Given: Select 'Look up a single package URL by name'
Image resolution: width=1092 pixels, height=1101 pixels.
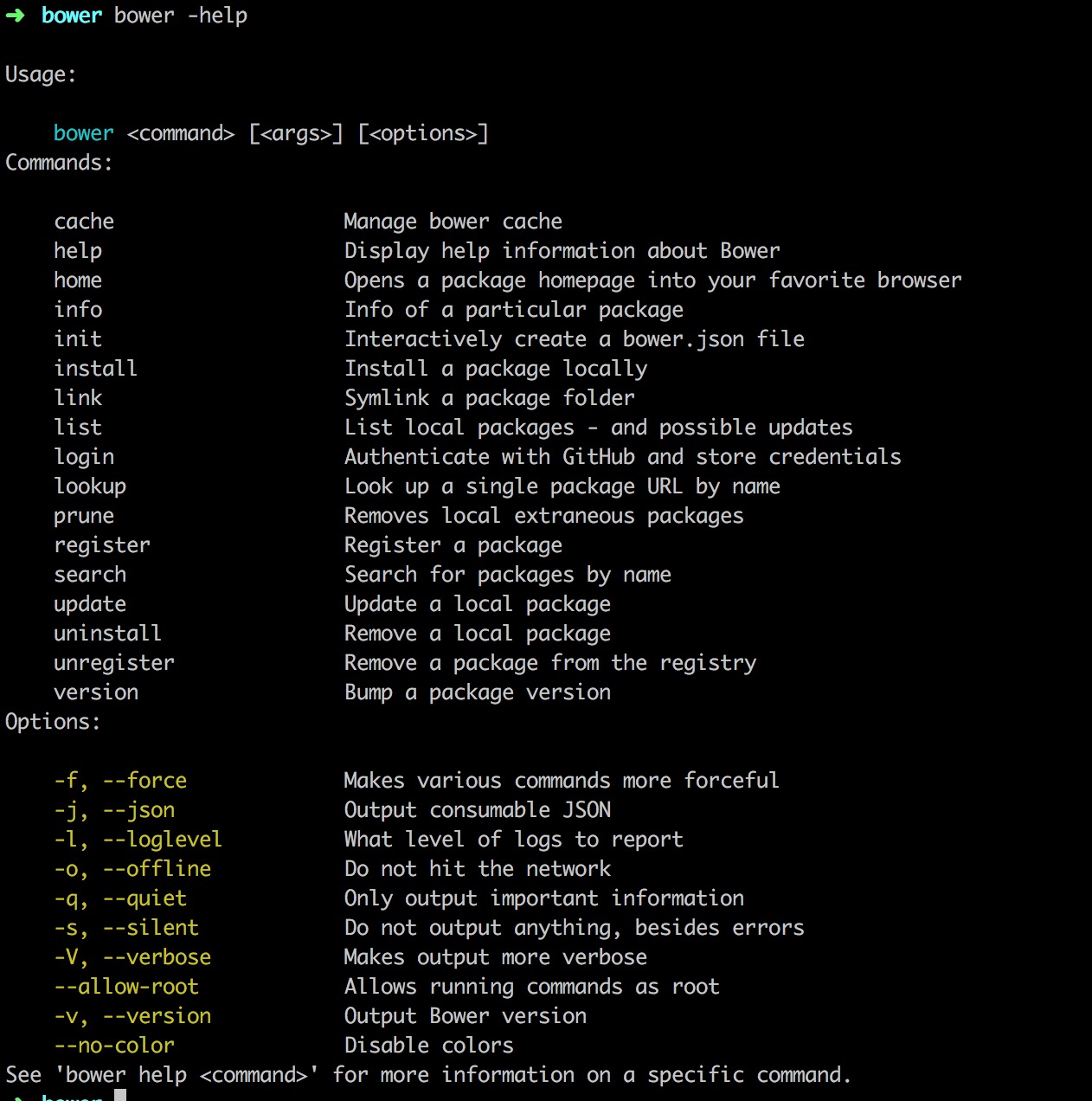Looking at the screenshot, I should pyautogui.click(x=562, y=486).
